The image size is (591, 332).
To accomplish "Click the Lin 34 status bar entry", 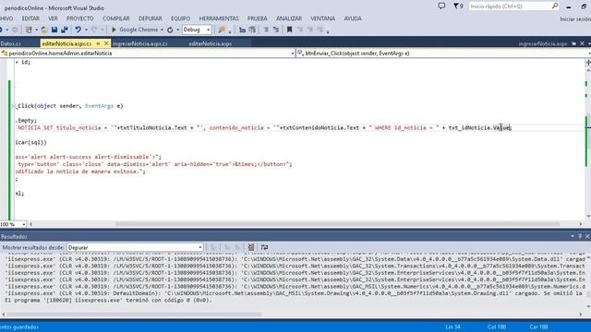I will click(x=452, y=327).
